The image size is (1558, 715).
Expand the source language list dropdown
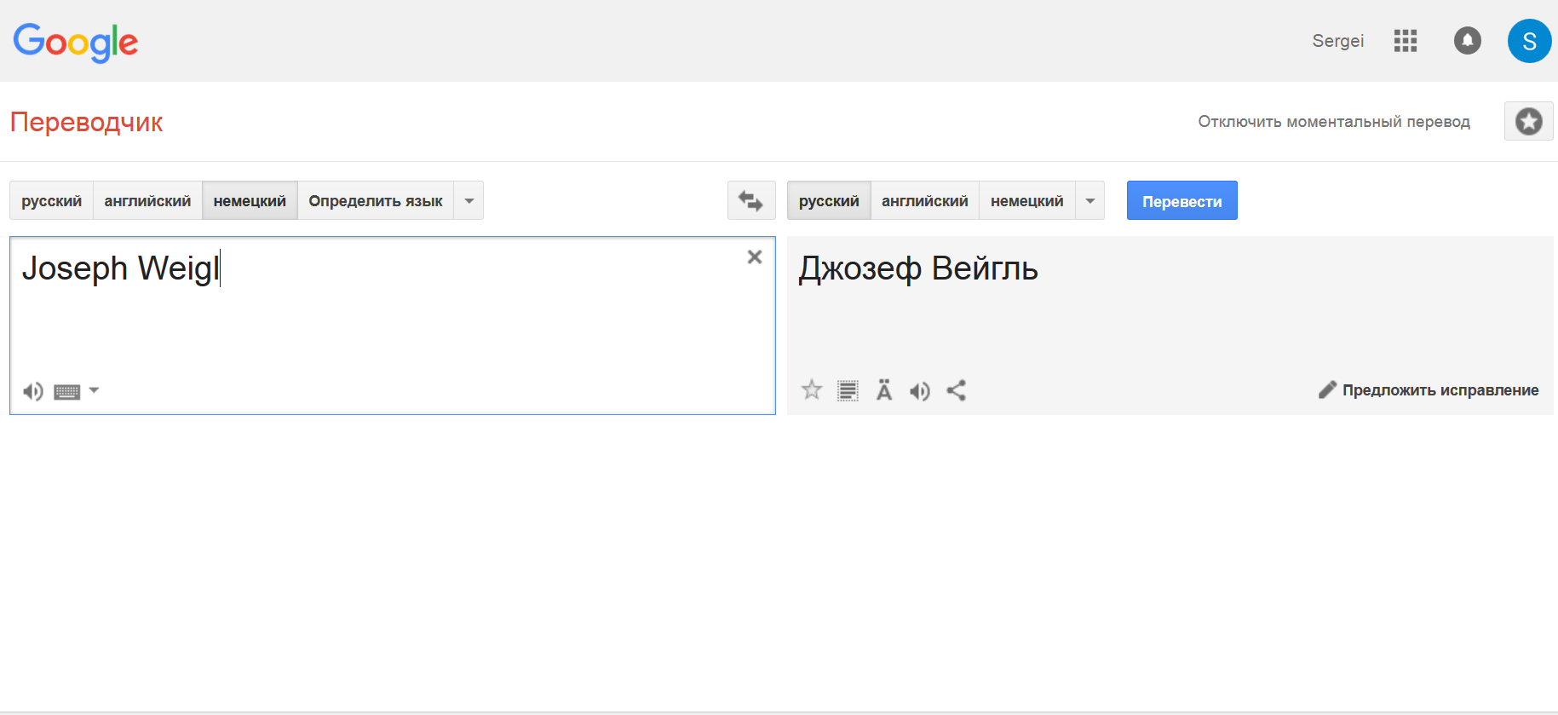tap(469, 201)
